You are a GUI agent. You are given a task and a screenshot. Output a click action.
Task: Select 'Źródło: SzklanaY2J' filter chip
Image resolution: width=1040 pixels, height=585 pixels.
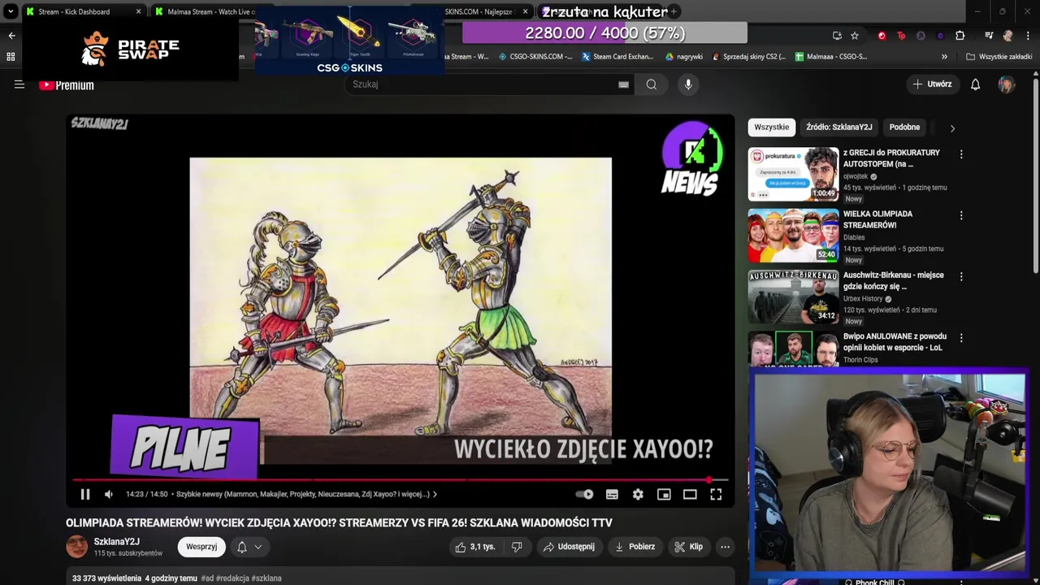(x=839, y=128)
